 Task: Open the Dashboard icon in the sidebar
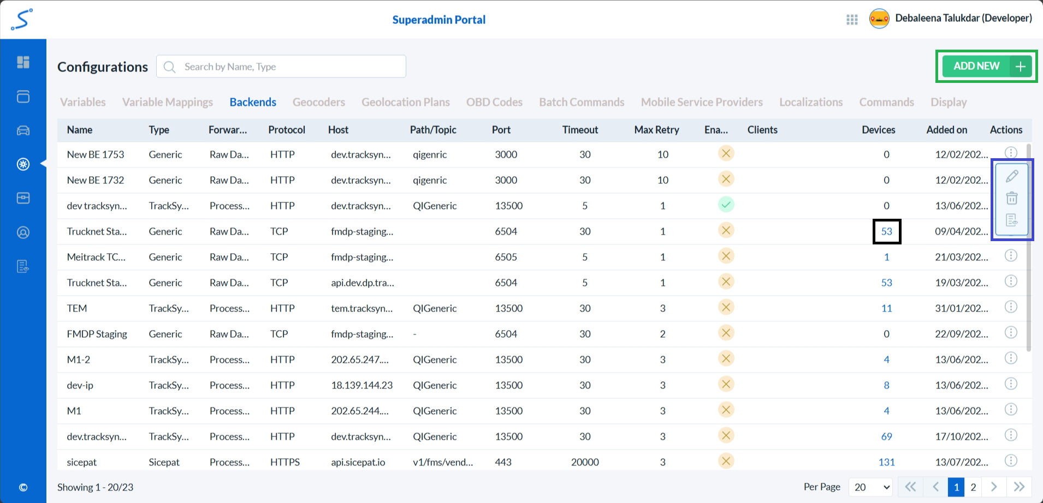pos(23,62)
